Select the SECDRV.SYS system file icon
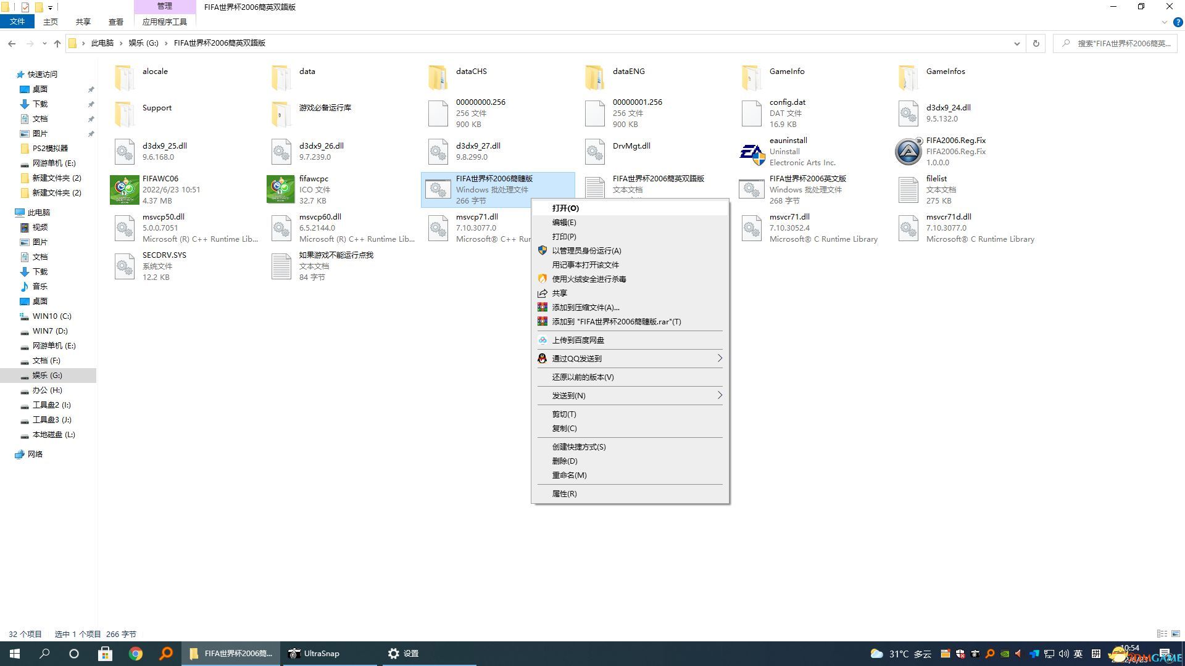The width and height of the screenshot is (1185, 666). click(x=125, y=266)
